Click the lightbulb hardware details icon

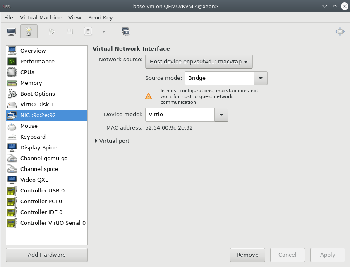(28, 31)
